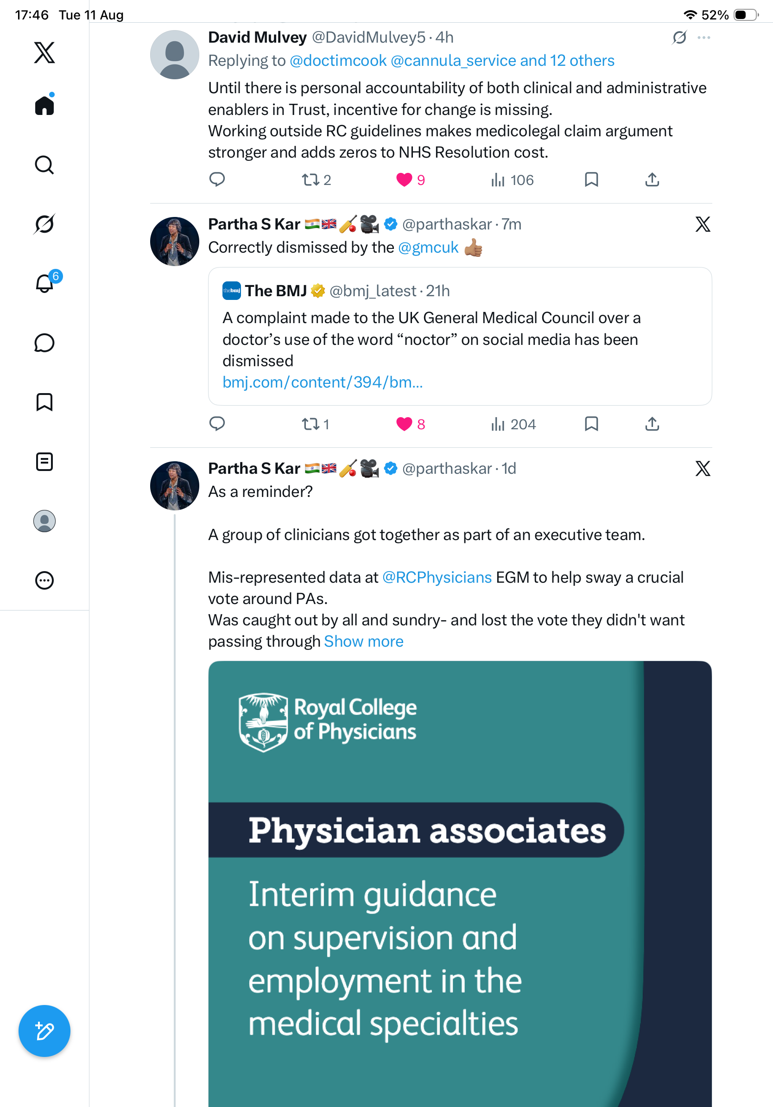
Task: Open More options circle in sidebar
Action: 44,580
